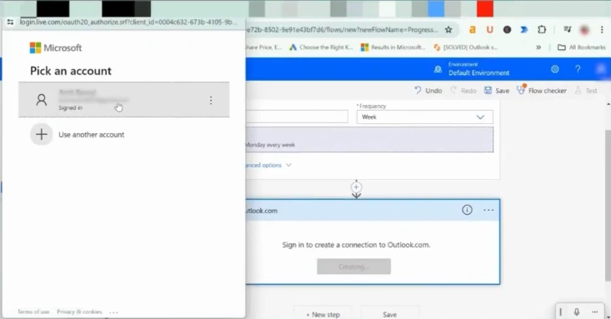Image resolution: width=611 pixels, height=319 pixels.
Task: Click the page vertical scrollbar
Action: 608,206
